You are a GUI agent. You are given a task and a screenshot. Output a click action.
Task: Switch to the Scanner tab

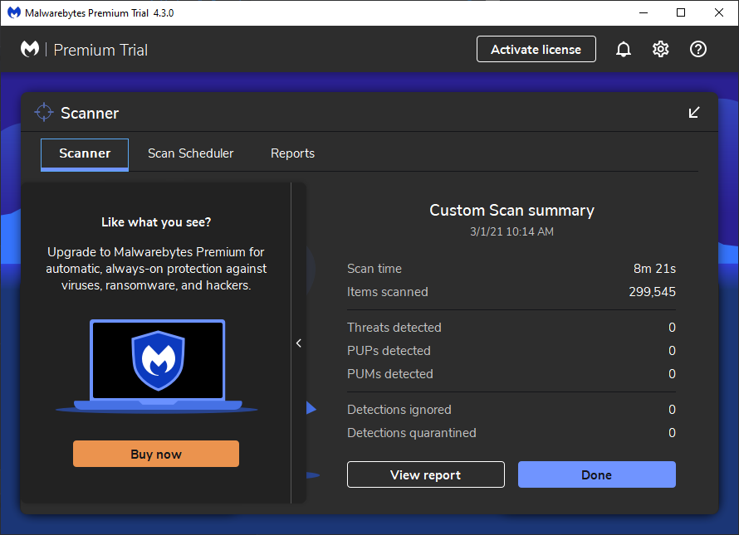pos(85,154)
